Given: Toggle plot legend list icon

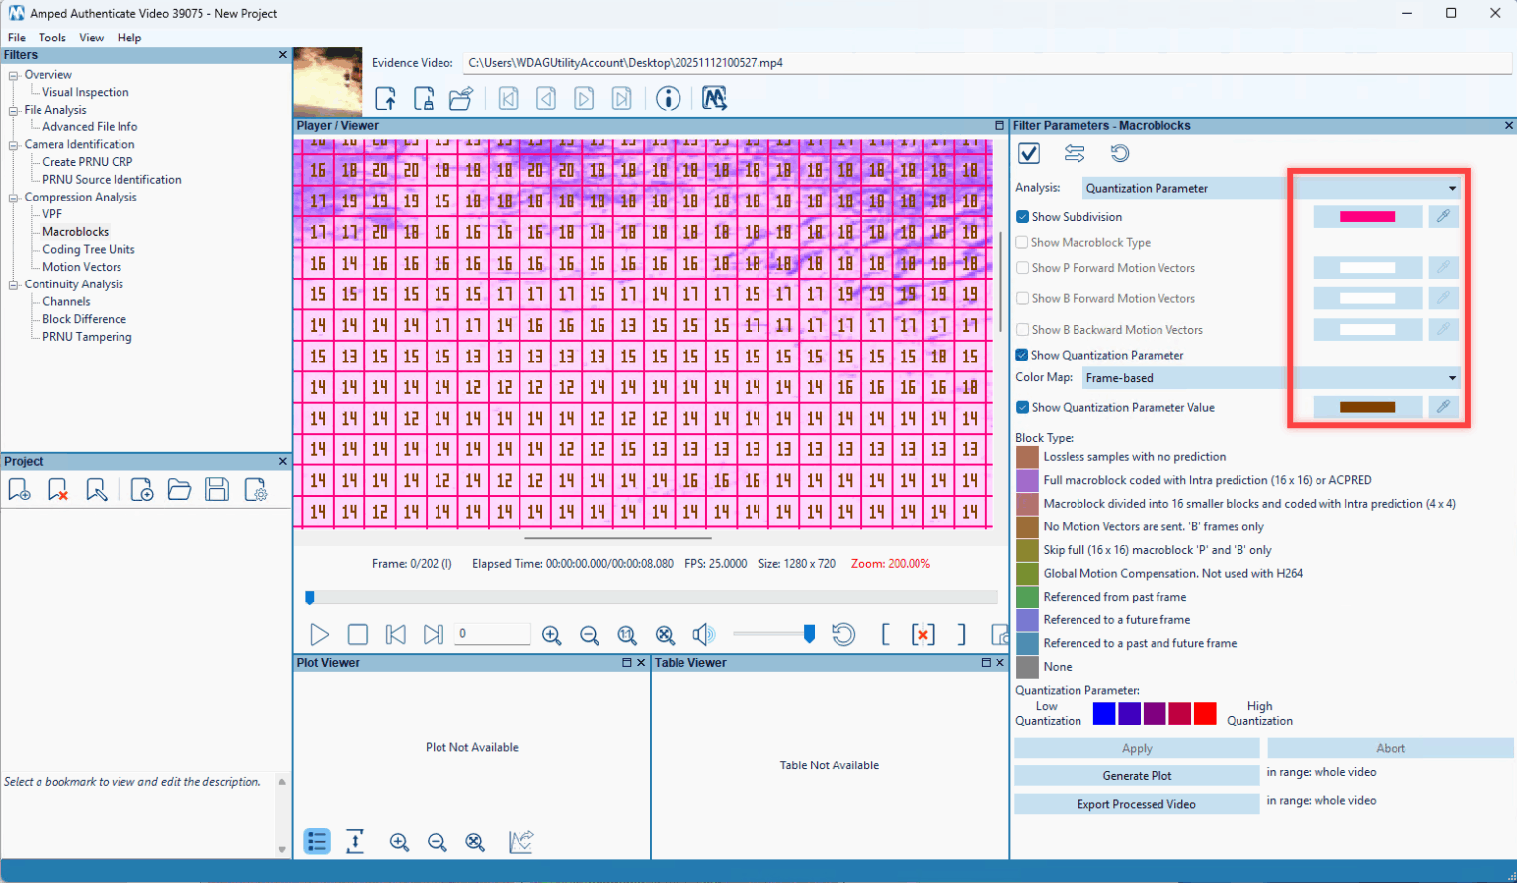Looking at the screenshot, I should click(317, 842).
